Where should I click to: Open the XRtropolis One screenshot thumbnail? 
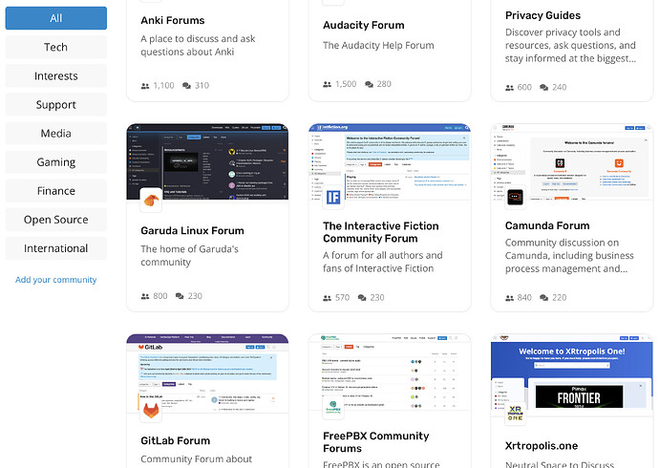pos(571,372)
